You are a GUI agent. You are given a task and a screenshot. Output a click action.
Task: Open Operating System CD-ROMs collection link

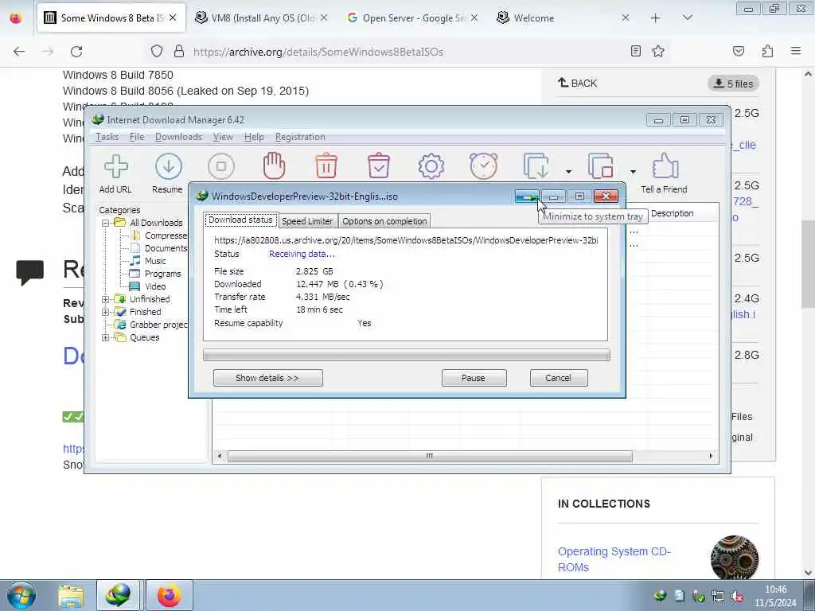tap(614, 559)
